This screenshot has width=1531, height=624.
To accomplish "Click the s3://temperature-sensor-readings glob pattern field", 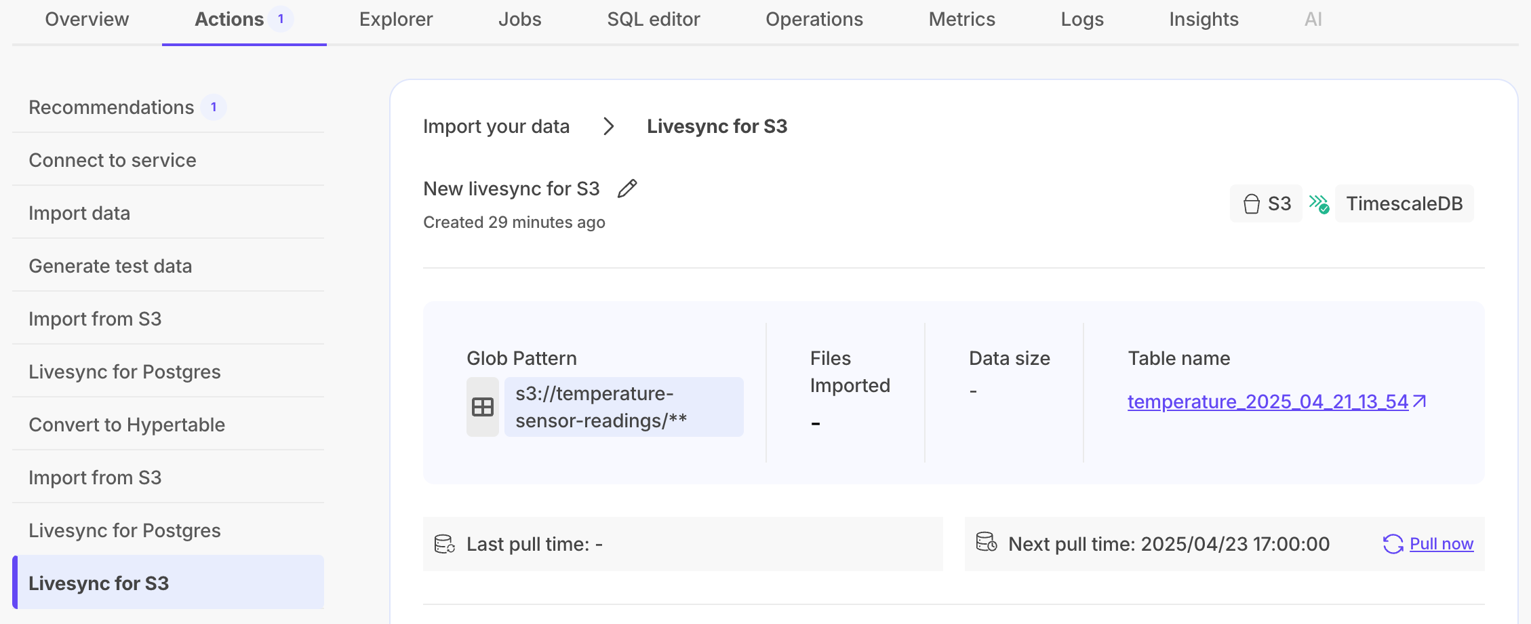I will pos(624,407).
